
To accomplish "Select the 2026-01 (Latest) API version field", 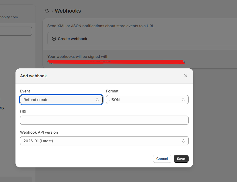I will [104, 141].
